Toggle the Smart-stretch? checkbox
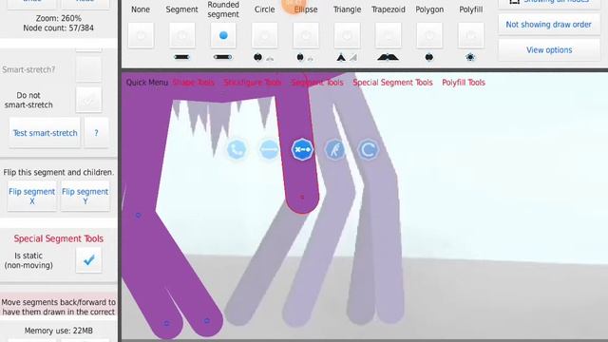The width and height of the screenshot is (608, 342). point(88,69)
